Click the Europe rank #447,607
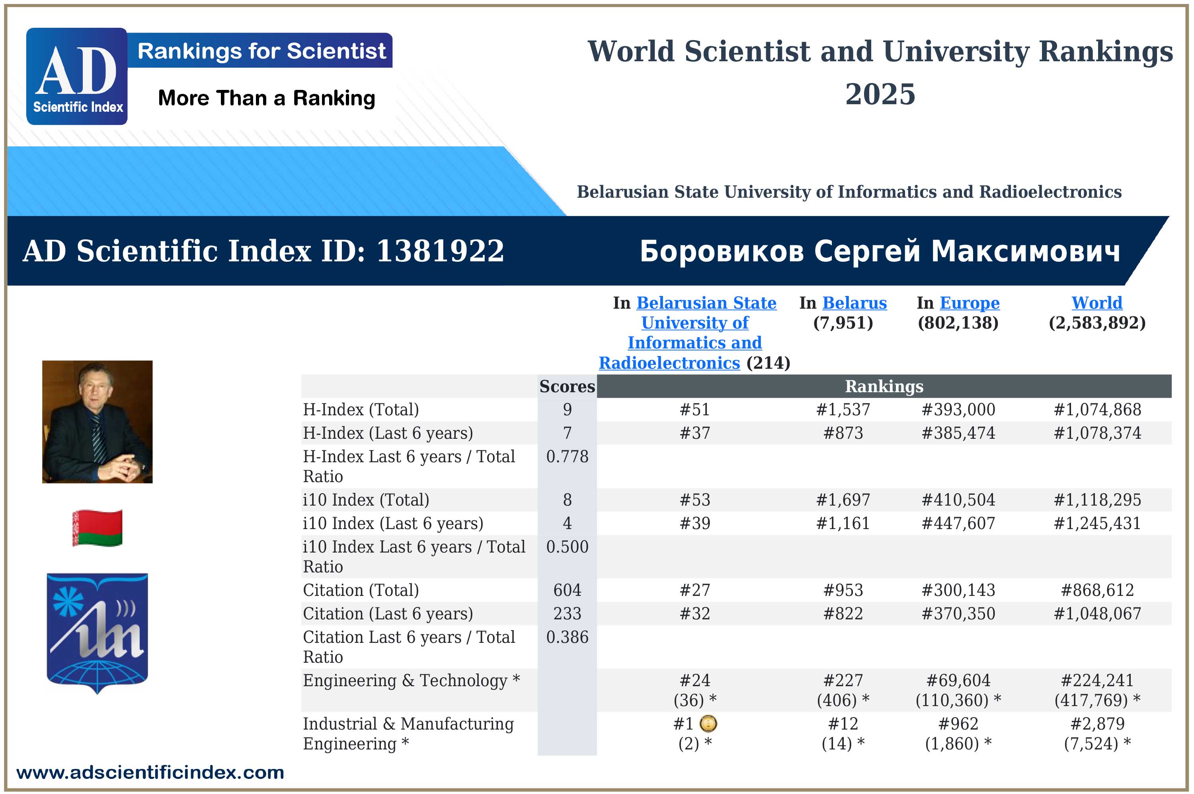The height and width of the screenshot is (794, 1194). click(x=958, y=523)
